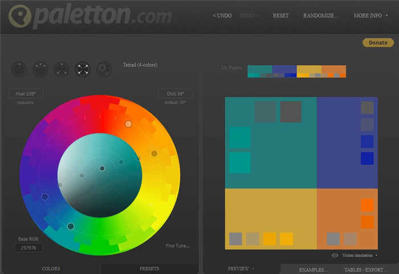This screenshot has height=274, width=399.
Task: Switch to the PRESETS tab
Action: tap(149, 269)
